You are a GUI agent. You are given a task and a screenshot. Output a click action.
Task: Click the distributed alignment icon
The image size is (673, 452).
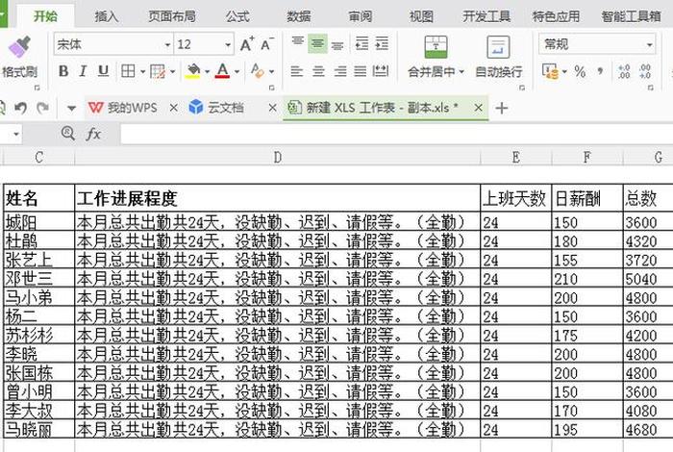click(381, 71)
